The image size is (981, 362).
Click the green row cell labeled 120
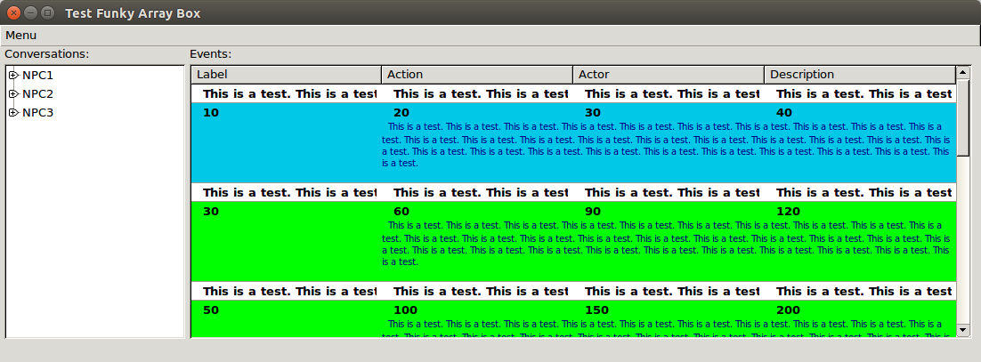tap(788, 212)
